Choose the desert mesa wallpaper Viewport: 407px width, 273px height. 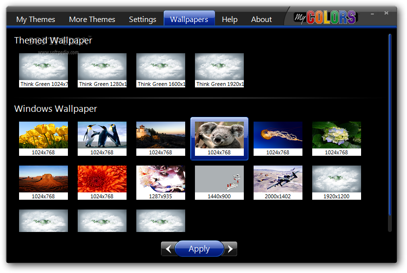tap(43, 183)
